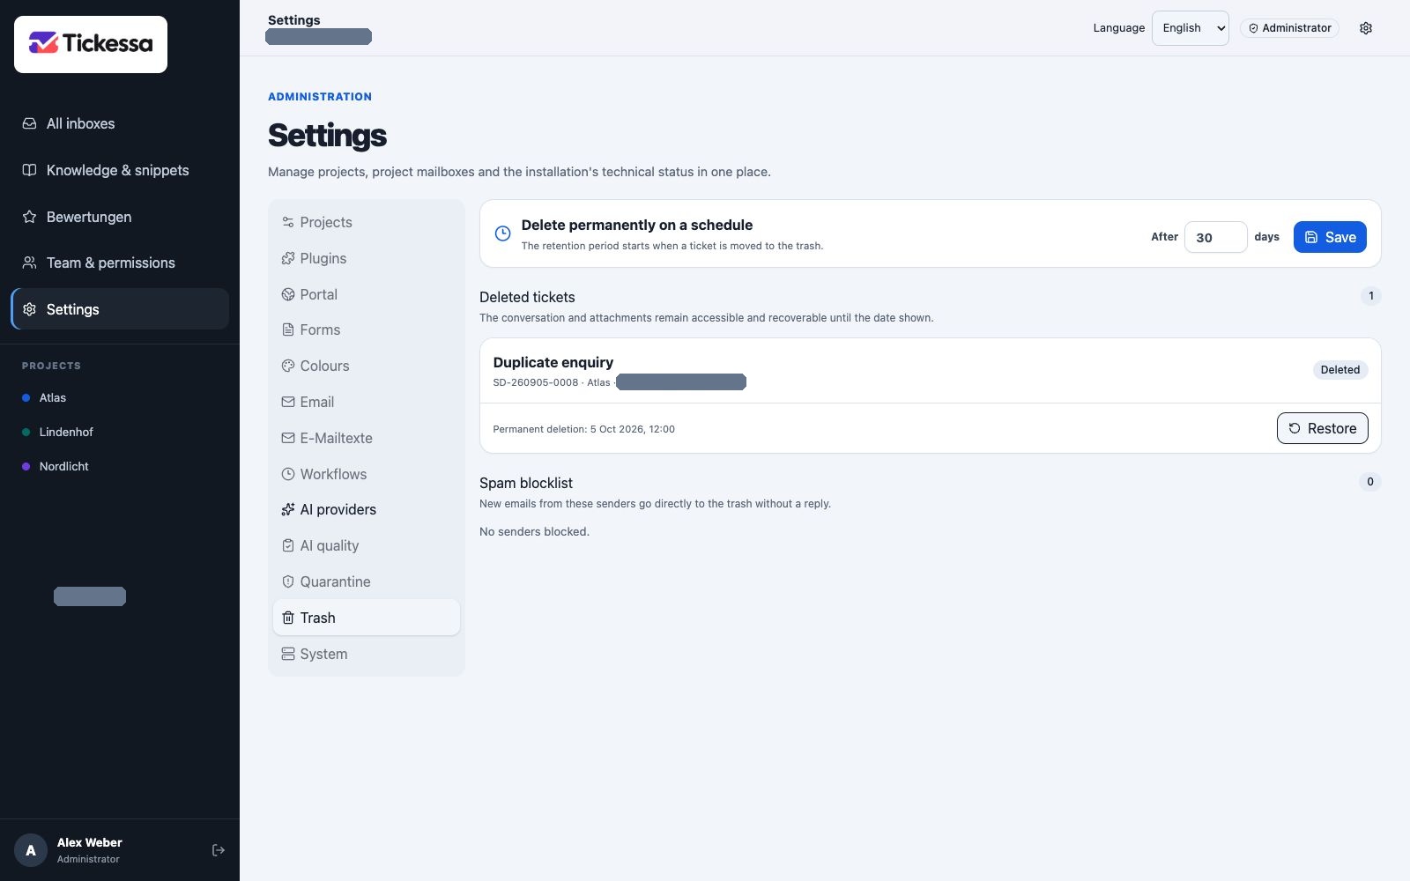Click the retention days input field

[1215, 237]
